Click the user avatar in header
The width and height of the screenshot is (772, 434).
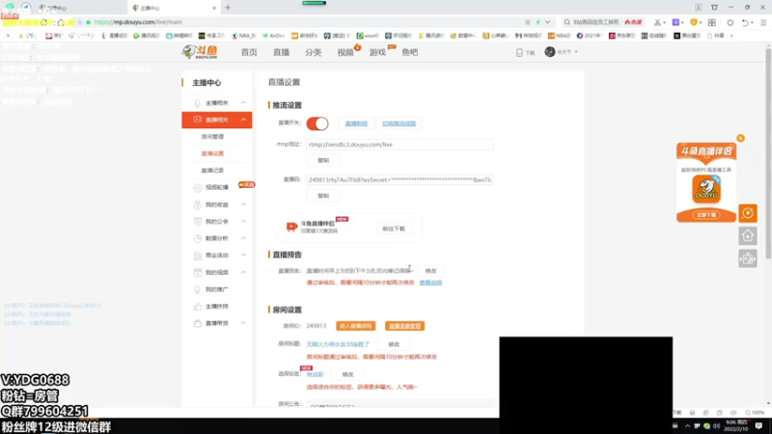pyautogui.click(x=549, y=52)
